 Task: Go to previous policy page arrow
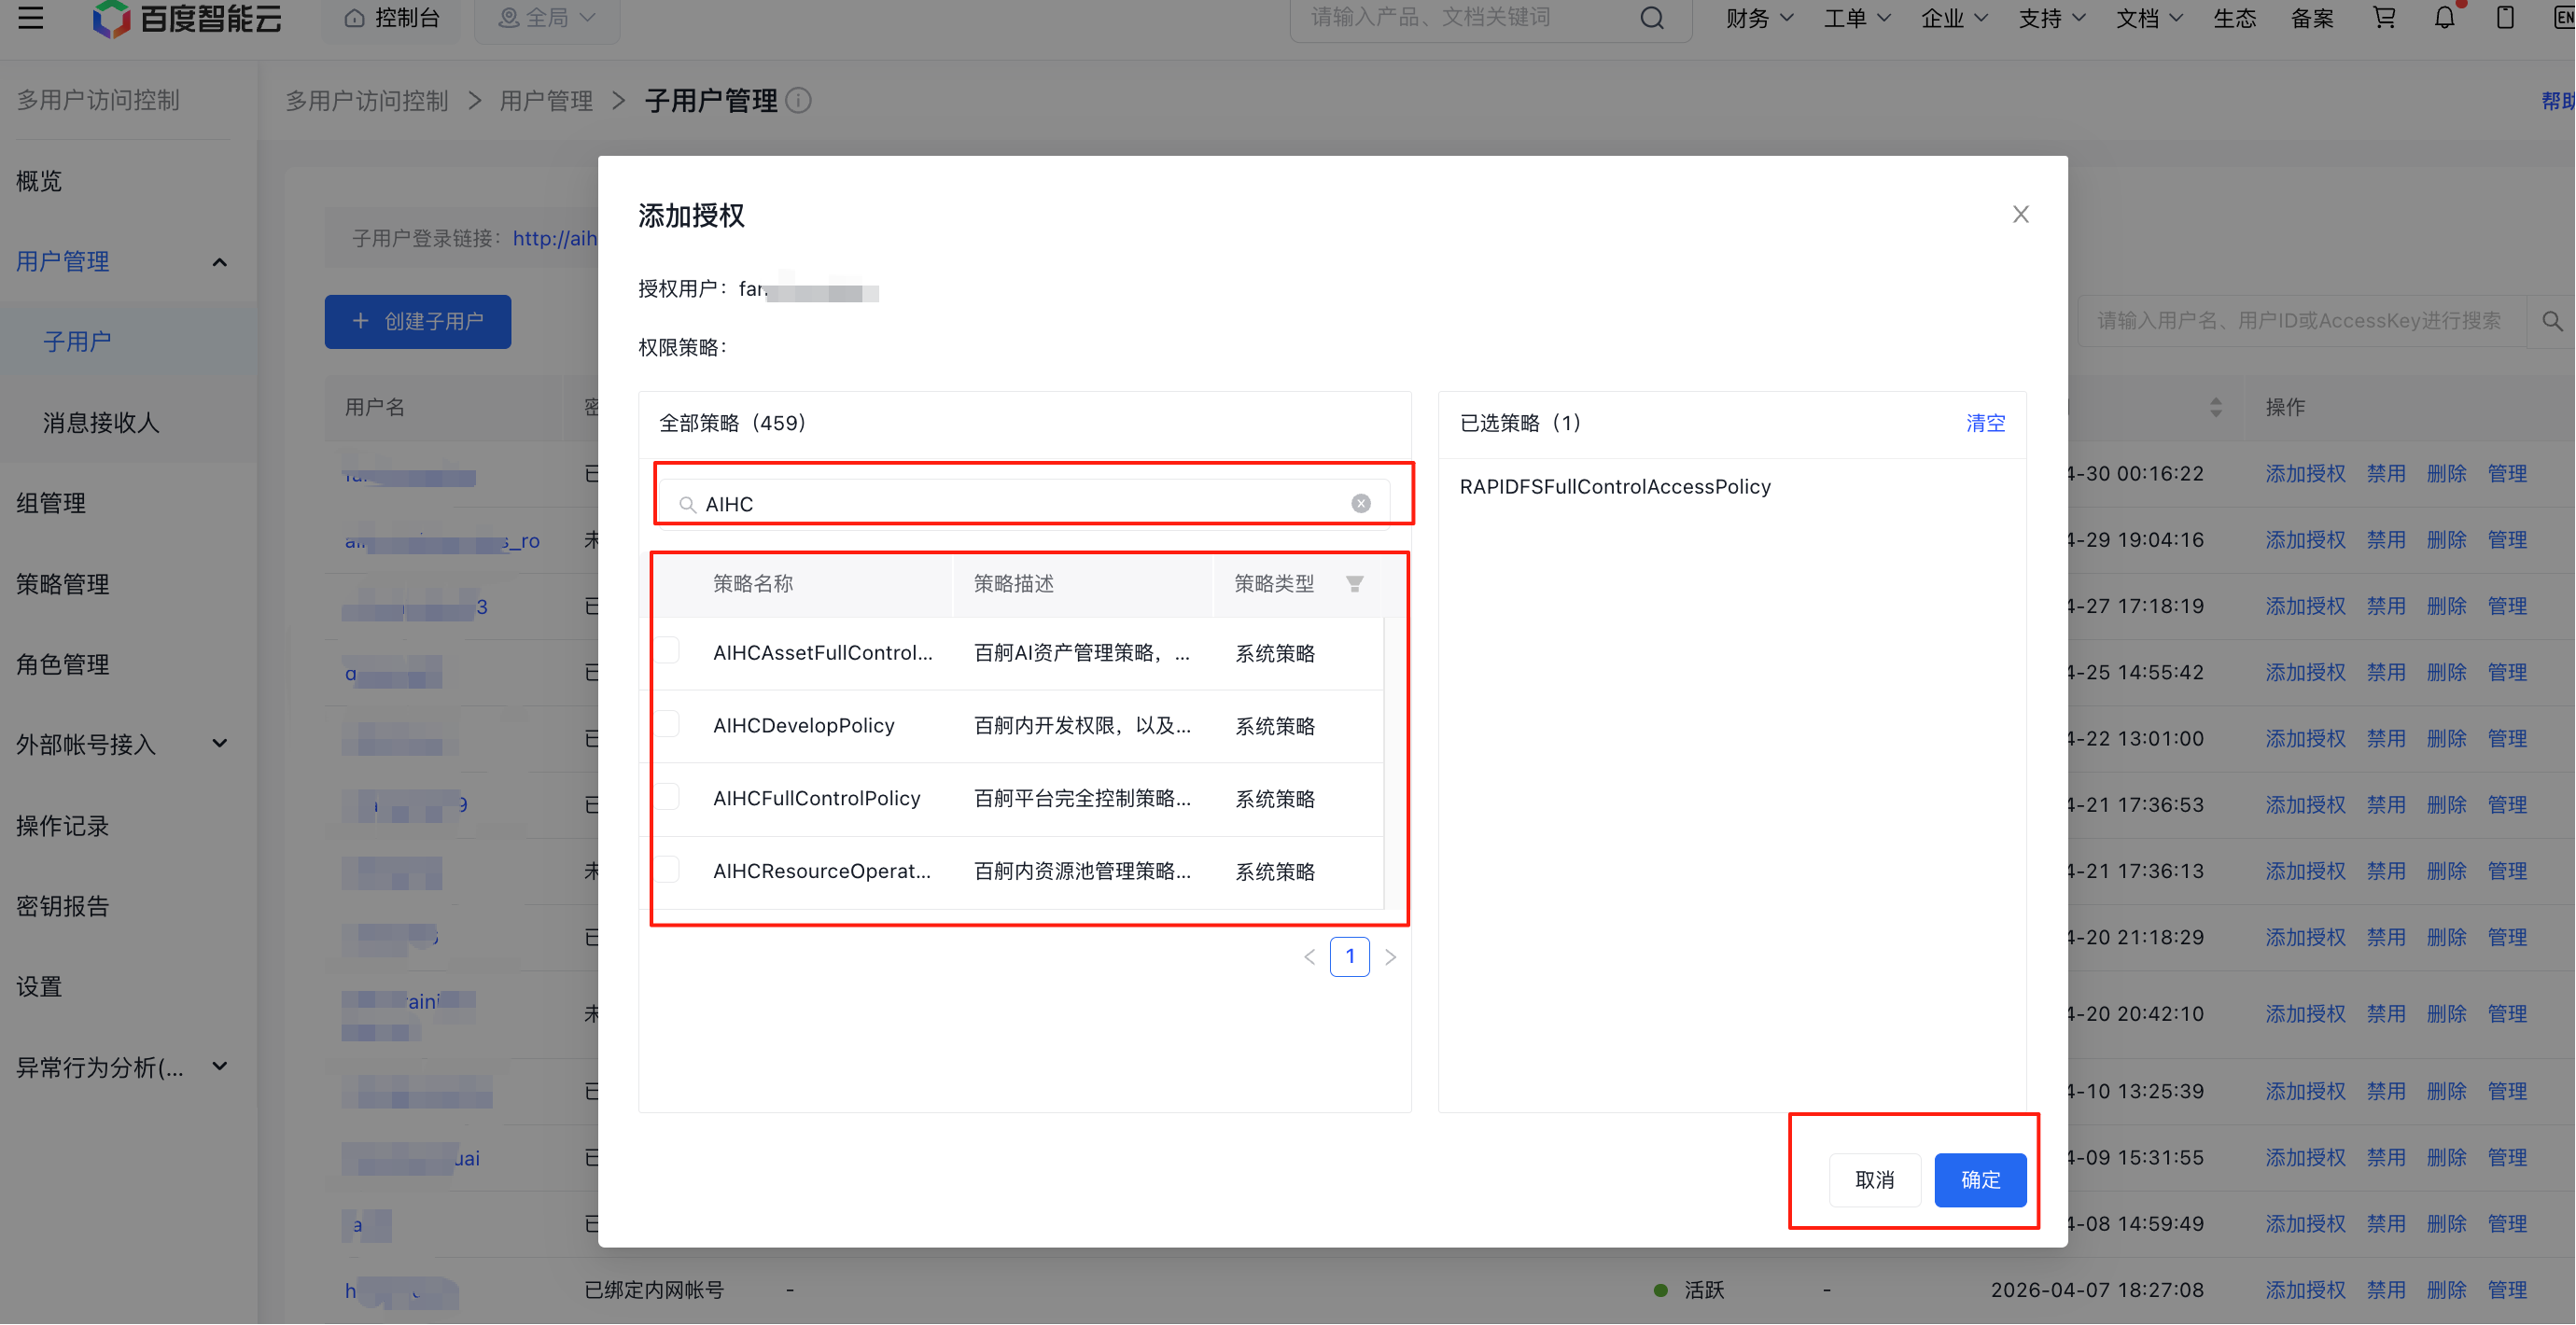coord(1310,957)
